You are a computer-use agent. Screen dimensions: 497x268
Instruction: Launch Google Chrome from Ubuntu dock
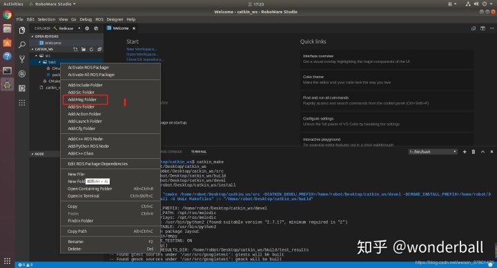click(7, 15)
